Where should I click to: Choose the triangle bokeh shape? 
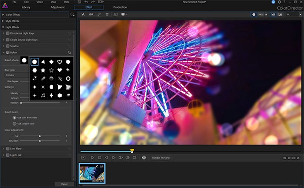[43, 62]
